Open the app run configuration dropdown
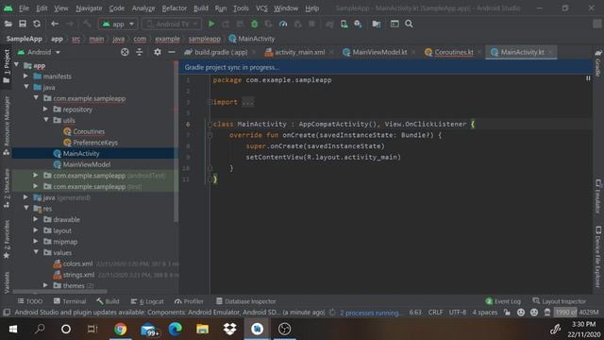604x340 pixels. (118, 24)
